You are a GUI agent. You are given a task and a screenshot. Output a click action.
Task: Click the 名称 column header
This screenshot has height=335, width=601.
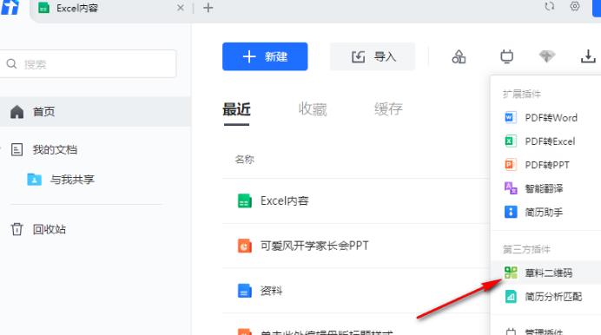(245, 160)
